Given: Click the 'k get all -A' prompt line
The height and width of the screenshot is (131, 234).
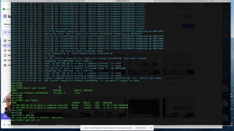Looking at the screenshot, I should 25,120.
